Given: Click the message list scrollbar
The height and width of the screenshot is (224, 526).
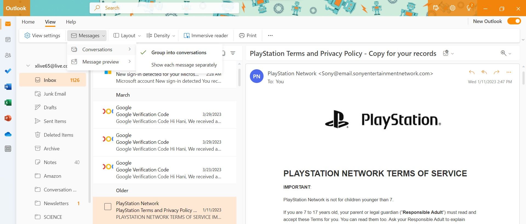Looking at the screenshot, I should pyautogui.click(x=239, y=77).
